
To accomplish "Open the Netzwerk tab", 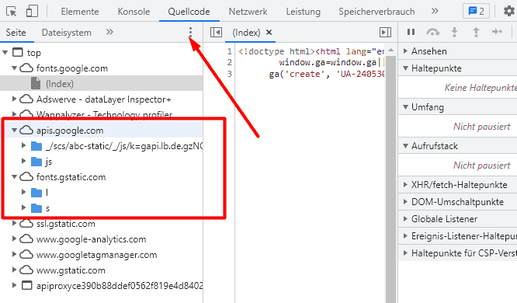I will pyautogui.click(x=248, y=12).
